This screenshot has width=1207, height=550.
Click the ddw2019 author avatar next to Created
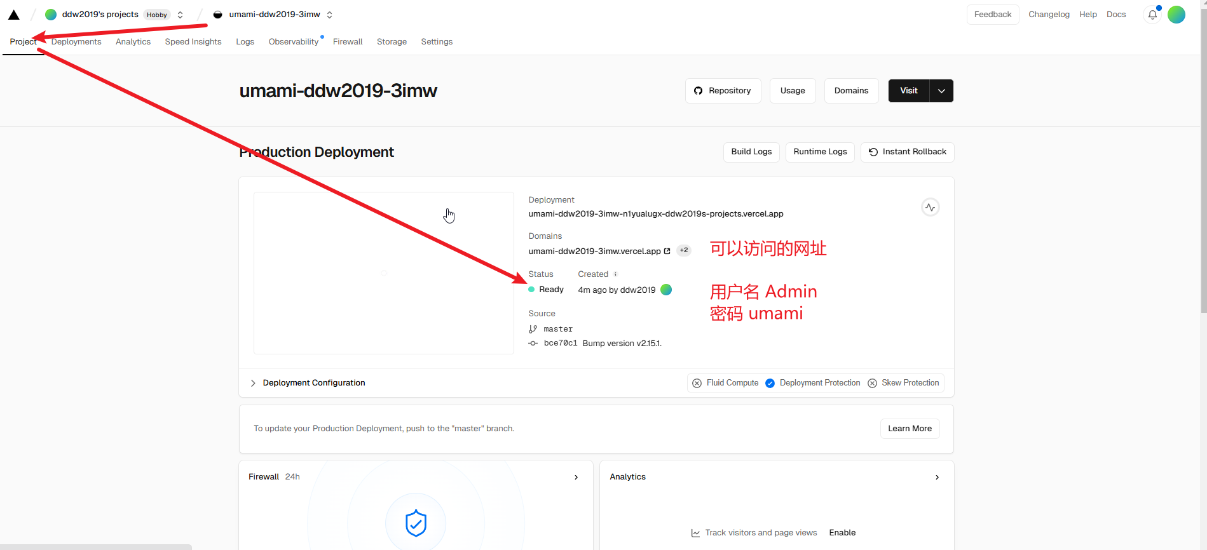coord(666,290)
